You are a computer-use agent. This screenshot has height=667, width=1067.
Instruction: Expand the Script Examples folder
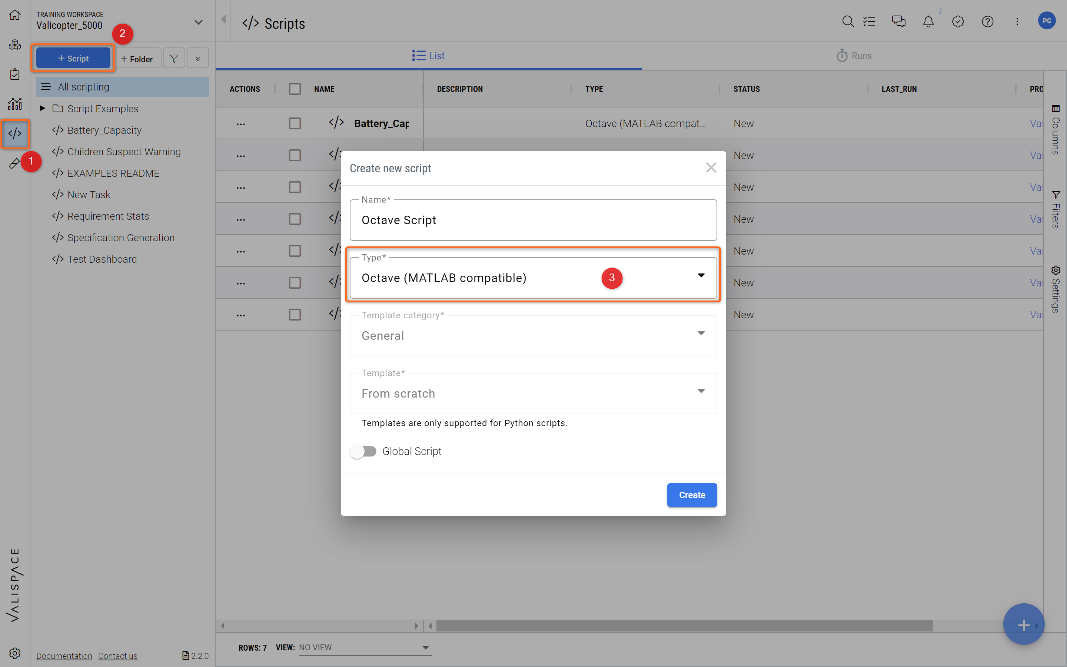coord(42,108)
